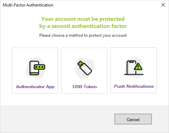This screenshot has height=133, width=169.
Task: Choose the Authenticator App label
Action: [x=35, y=87]
